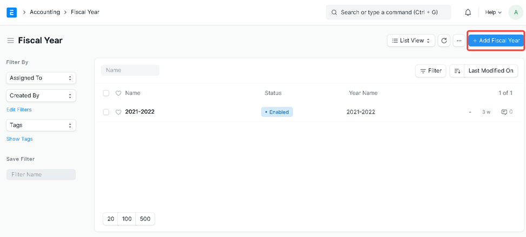Screen dimensions: 526x237
Task: Open the List View switcher dropdown
Action: [x=411, y=41]
